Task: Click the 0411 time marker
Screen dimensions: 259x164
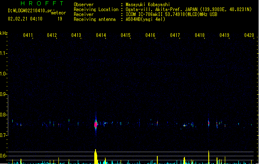Action: tap(28, 35)
